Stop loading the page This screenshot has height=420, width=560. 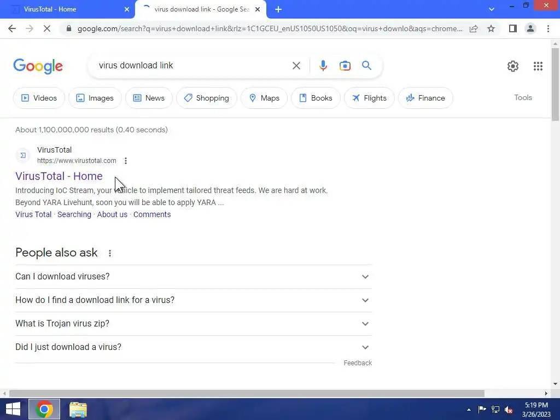click(47, 28)
